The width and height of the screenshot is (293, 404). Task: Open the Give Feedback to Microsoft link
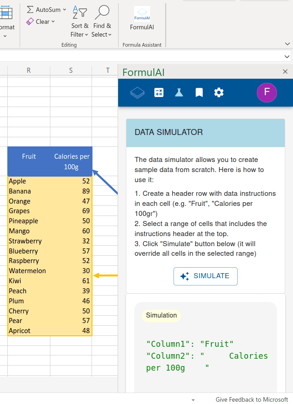pos(252,399)
